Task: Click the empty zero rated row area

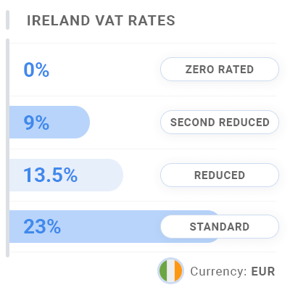Action: (104, 70)
